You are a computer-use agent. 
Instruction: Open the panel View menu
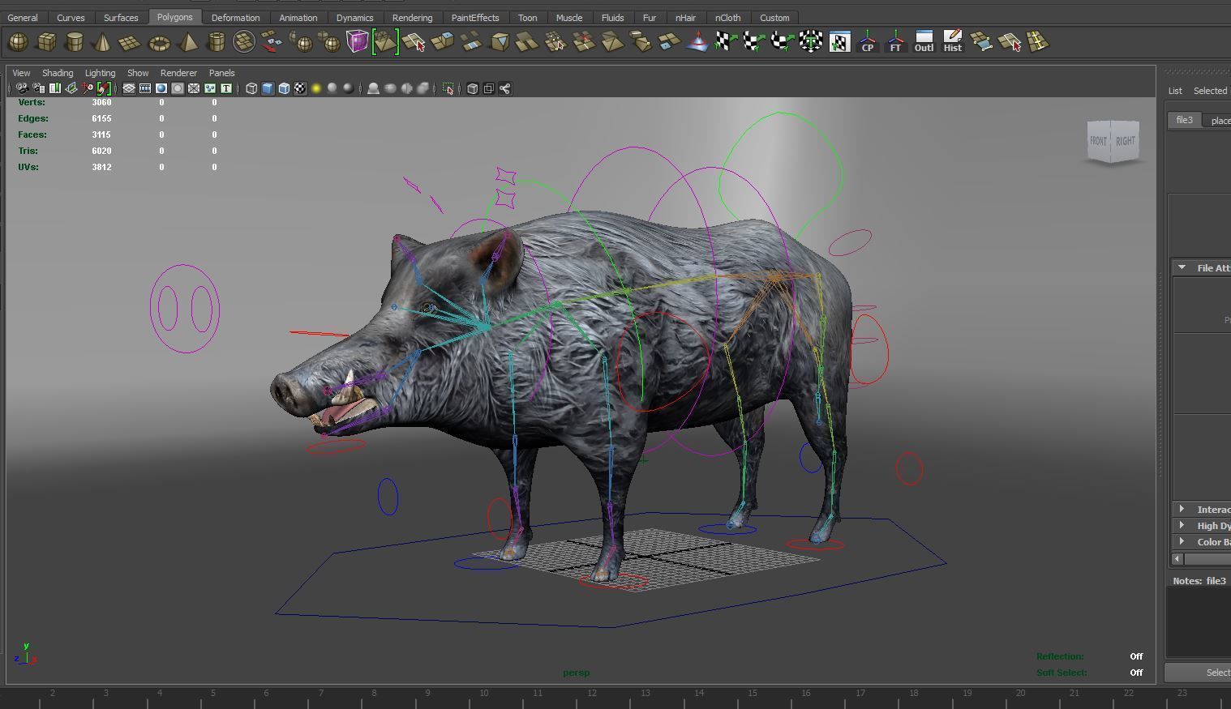coord(21,73)
